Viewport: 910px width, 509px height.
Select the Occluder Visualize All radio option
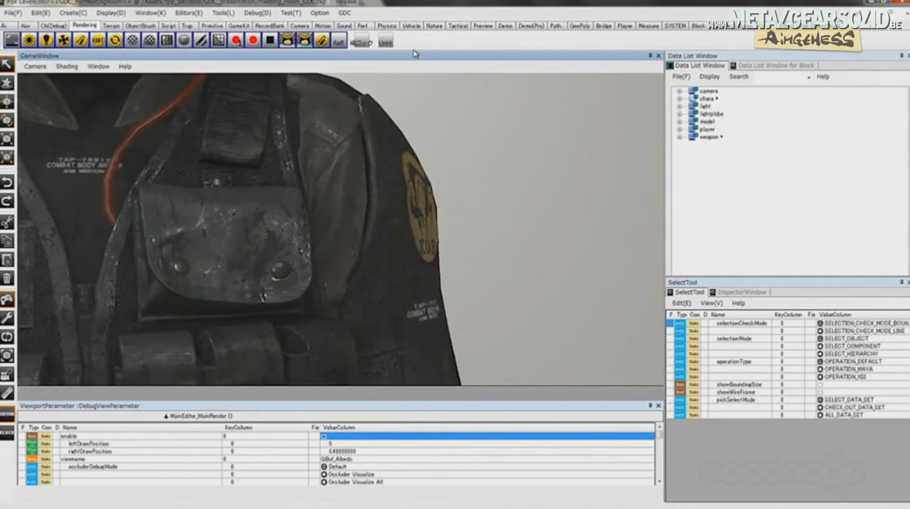(324, 482)
